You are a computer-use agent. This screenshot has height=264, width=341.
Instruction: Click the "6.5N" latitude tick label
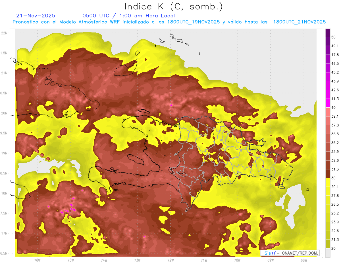tap(5, 253)
